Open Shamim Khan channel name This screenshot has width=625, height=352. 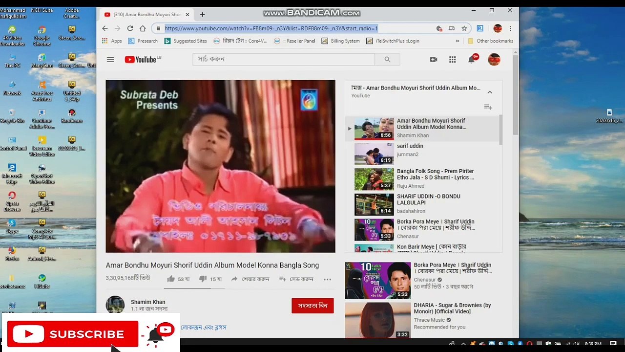(x=148, y=302)
